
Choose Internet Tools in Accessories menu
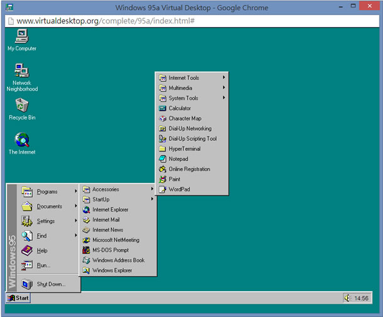click(191, 78)
